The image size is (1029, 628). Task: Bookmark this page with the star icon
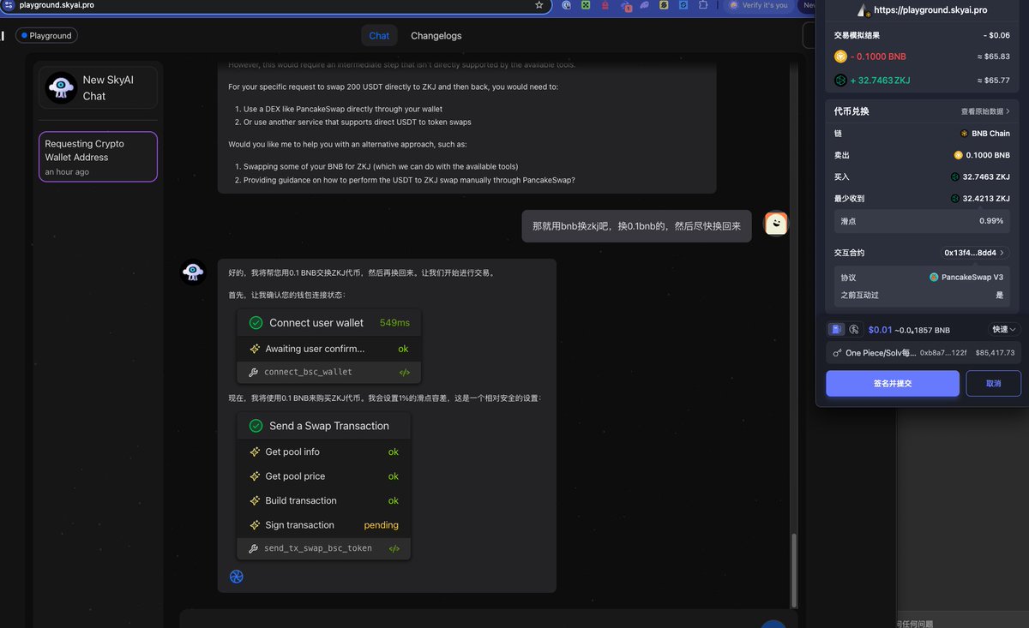coord(539,5)
